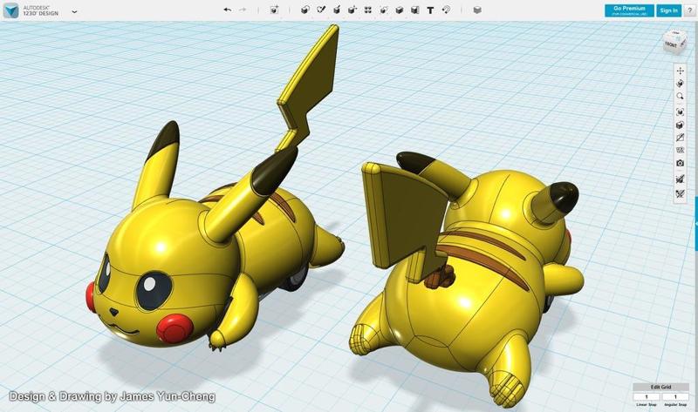Open the Modify tools icon

click(352, 10)
